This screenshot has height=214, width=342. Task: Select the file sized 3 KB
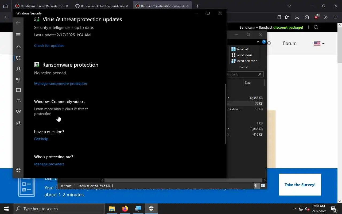click(x=244, y=123)
